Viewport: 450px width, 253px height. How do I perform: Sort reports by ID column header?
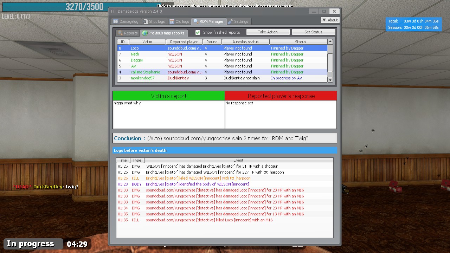[x=123, y=42]
